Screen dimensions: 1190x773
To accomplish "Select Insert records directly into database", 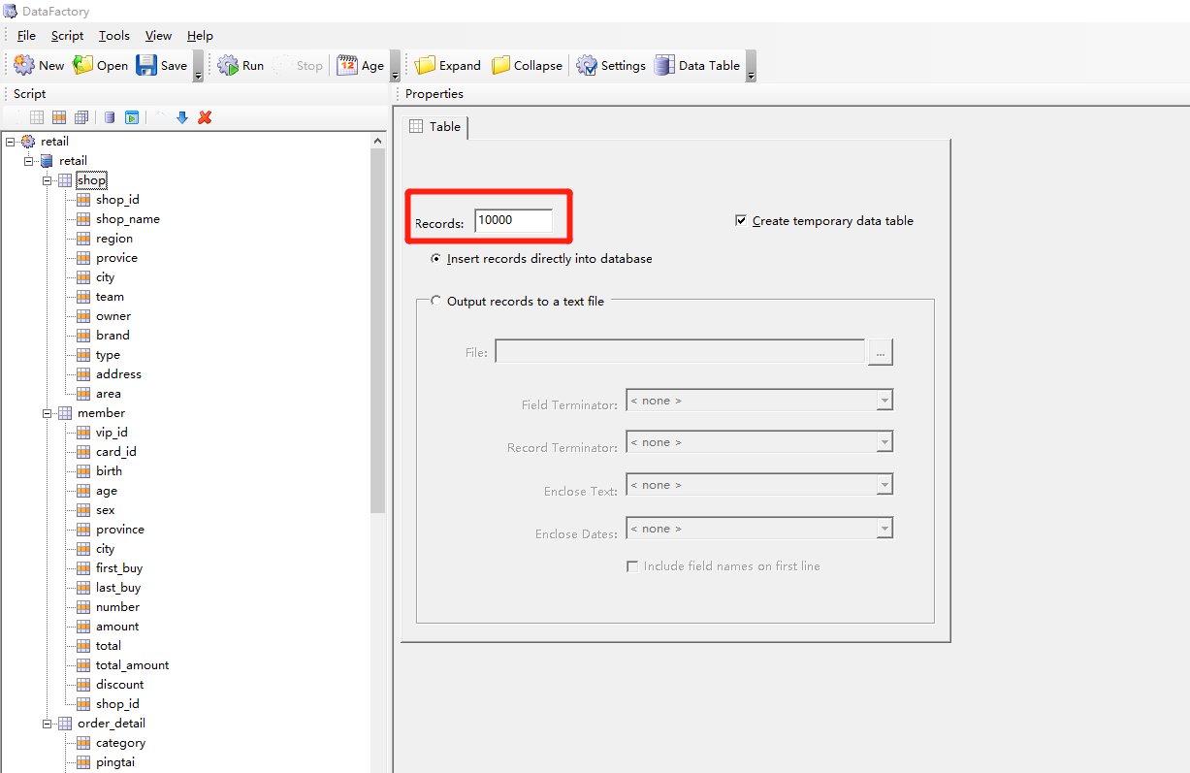I will click(x=436, y=259).
